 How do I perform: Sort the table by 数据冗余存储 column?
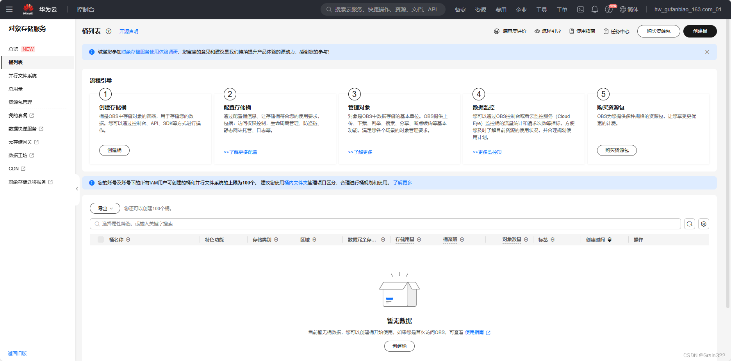point(383,239)
